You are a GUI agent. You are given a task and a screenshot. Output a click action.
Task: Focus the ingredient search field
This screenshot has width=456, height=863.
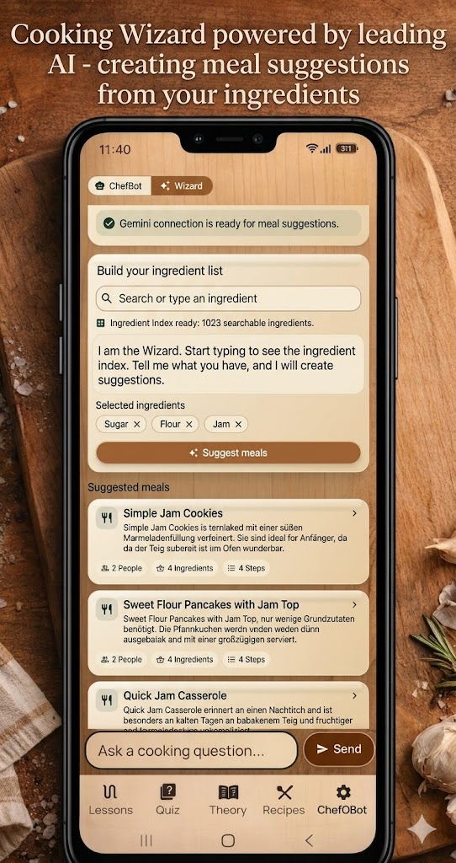pyautogui.click(x=229, y=299)
